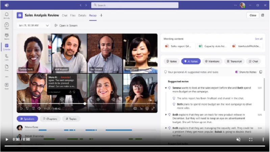Viewport: 270px width, 152px height.
Task: Unmute the outer video player audio
Action: [x=238, y=139]
